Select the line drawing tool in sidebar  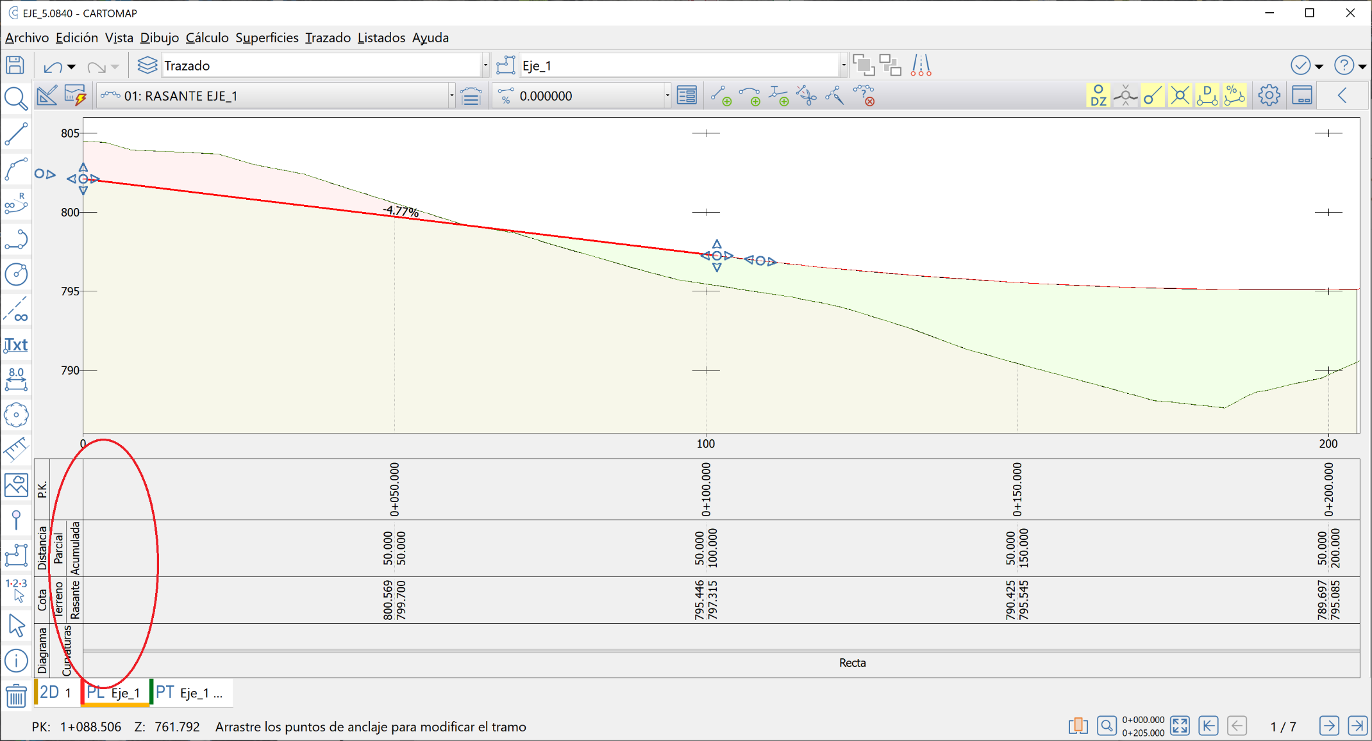tap(16, 134)
